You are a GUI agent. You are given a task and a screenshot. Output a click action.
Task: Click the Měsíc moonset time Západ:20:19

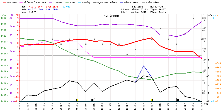tap(158, 12)
